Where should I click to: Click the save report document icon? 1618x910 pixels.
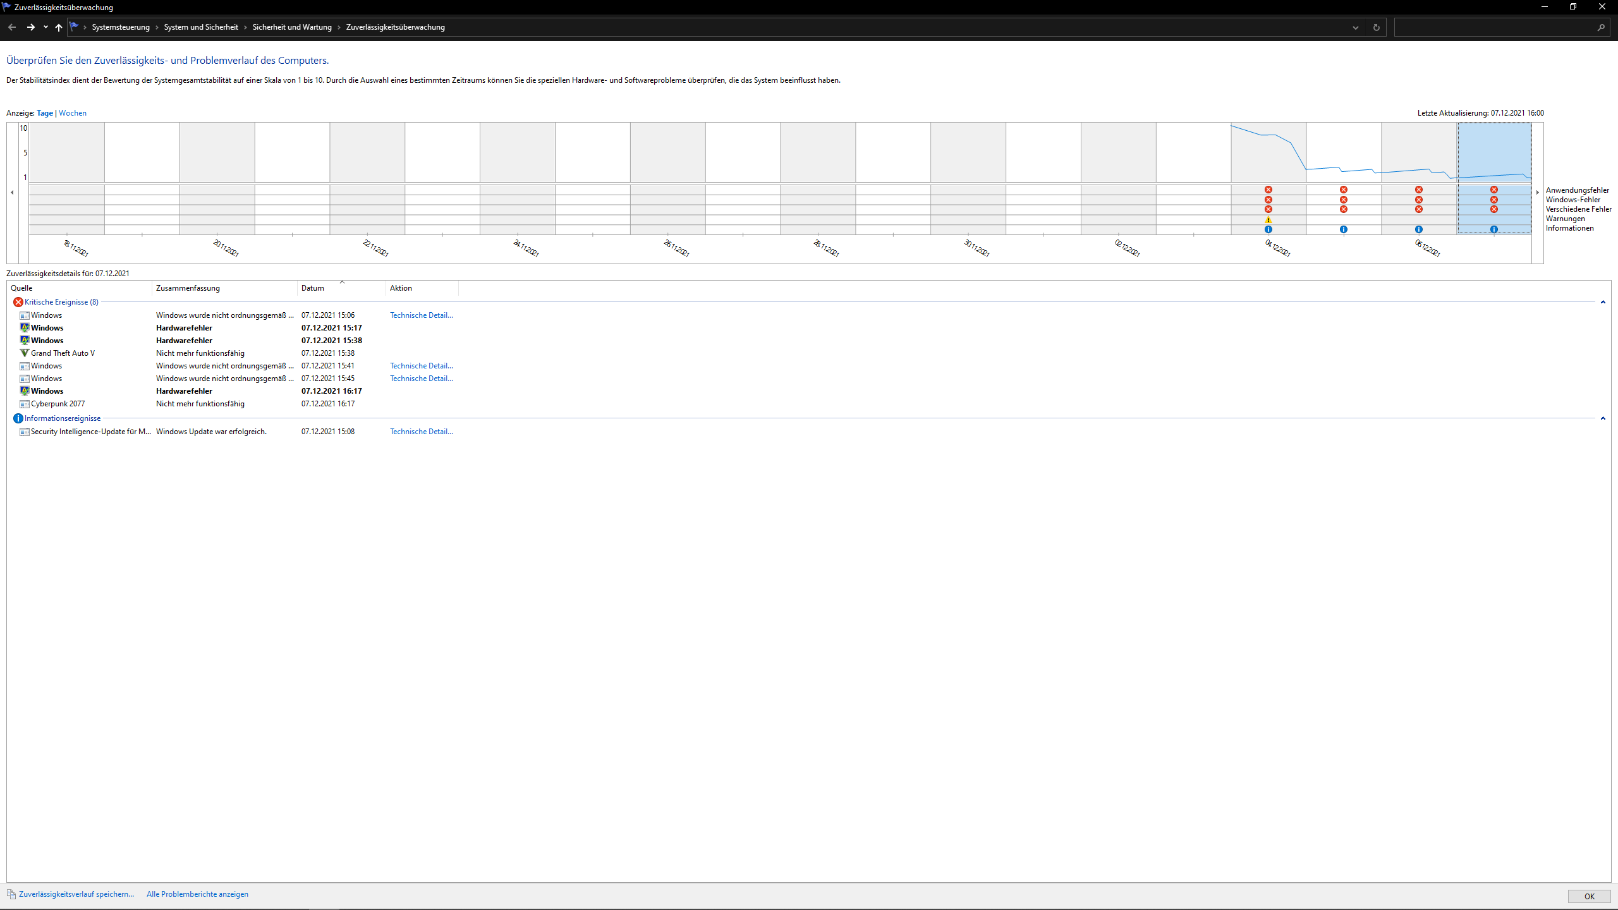[11, 894]
